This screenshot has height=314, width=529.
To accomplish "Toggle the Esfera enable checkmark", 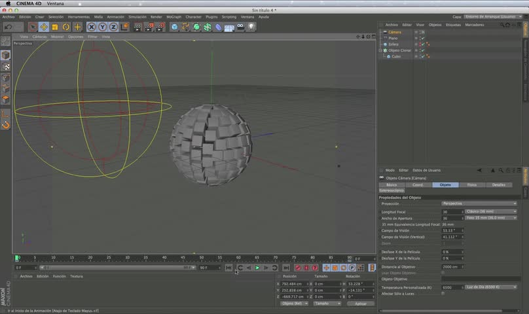I will point(423,44).
